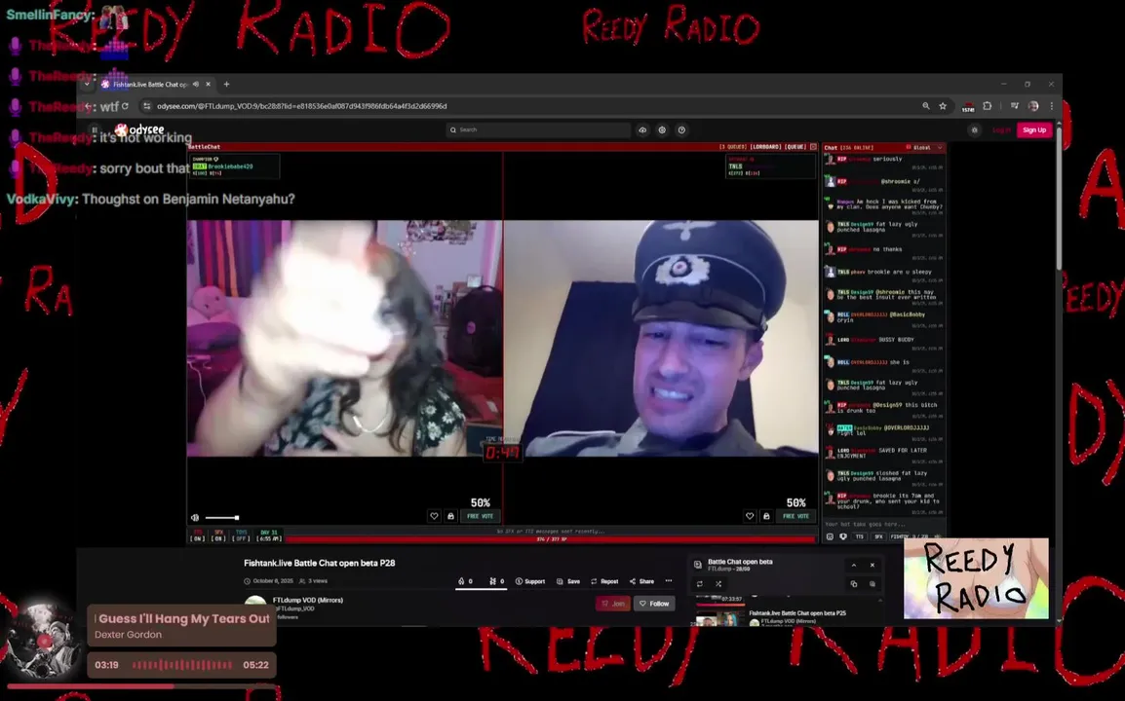Open the QUEUE tab in BattleChat
Image resolution: width=1125 pixels, height=701 pixels.
pos(795,147)
